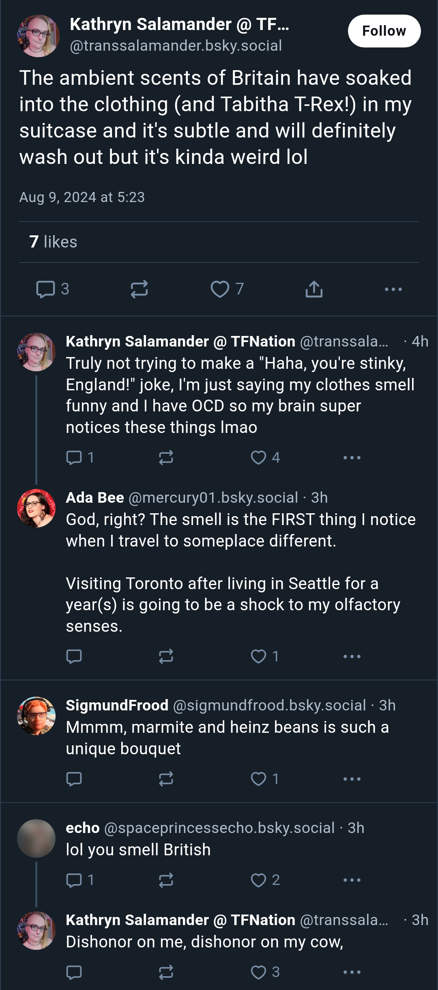This screenshot has height=990, width=438.
Task: Open Kathryn Salamander's header profile picture
Action: tap(38, 36)
